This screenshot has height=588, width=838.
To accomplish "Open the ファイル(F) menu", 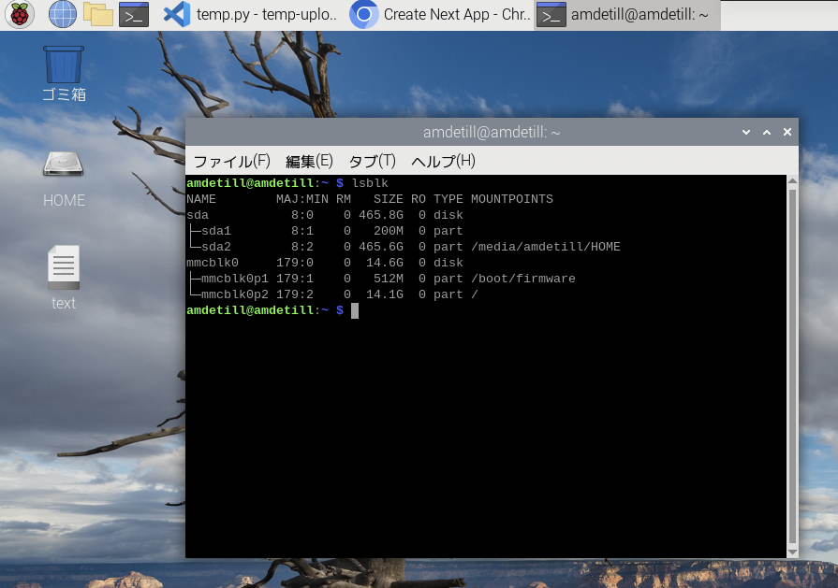I will click(231, 161).
